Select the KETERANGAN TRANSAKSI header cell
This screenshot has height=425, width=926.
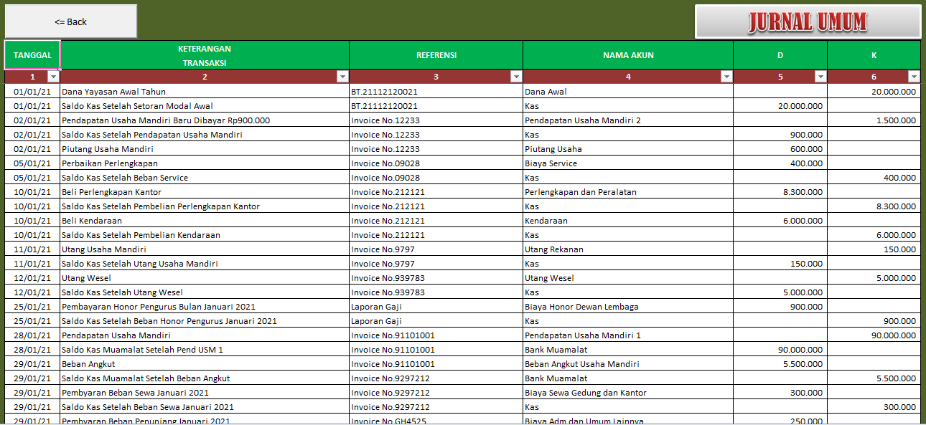tap(205, 55)
